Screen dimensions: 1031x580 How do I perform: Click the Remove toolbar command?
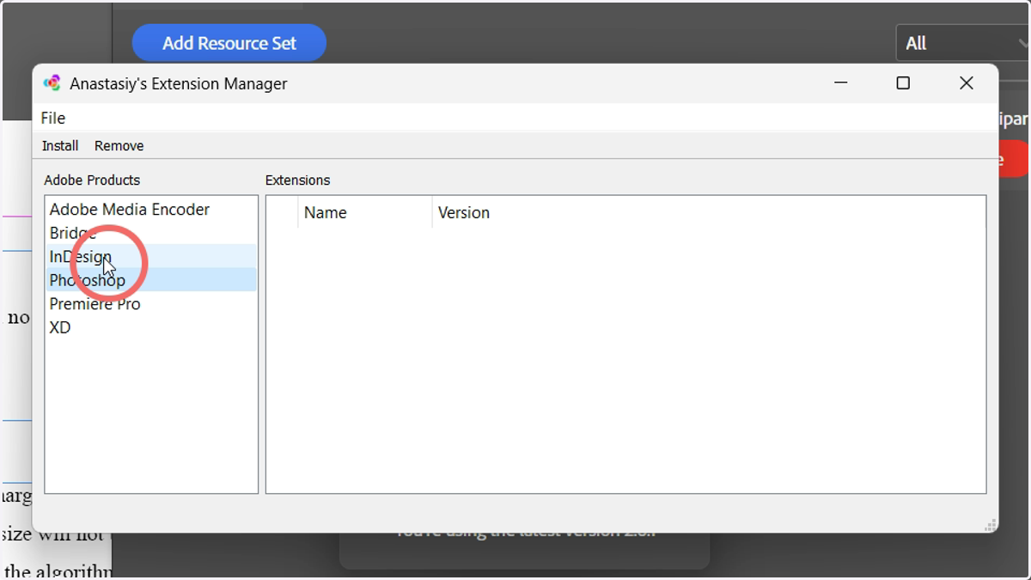point(119,146)
